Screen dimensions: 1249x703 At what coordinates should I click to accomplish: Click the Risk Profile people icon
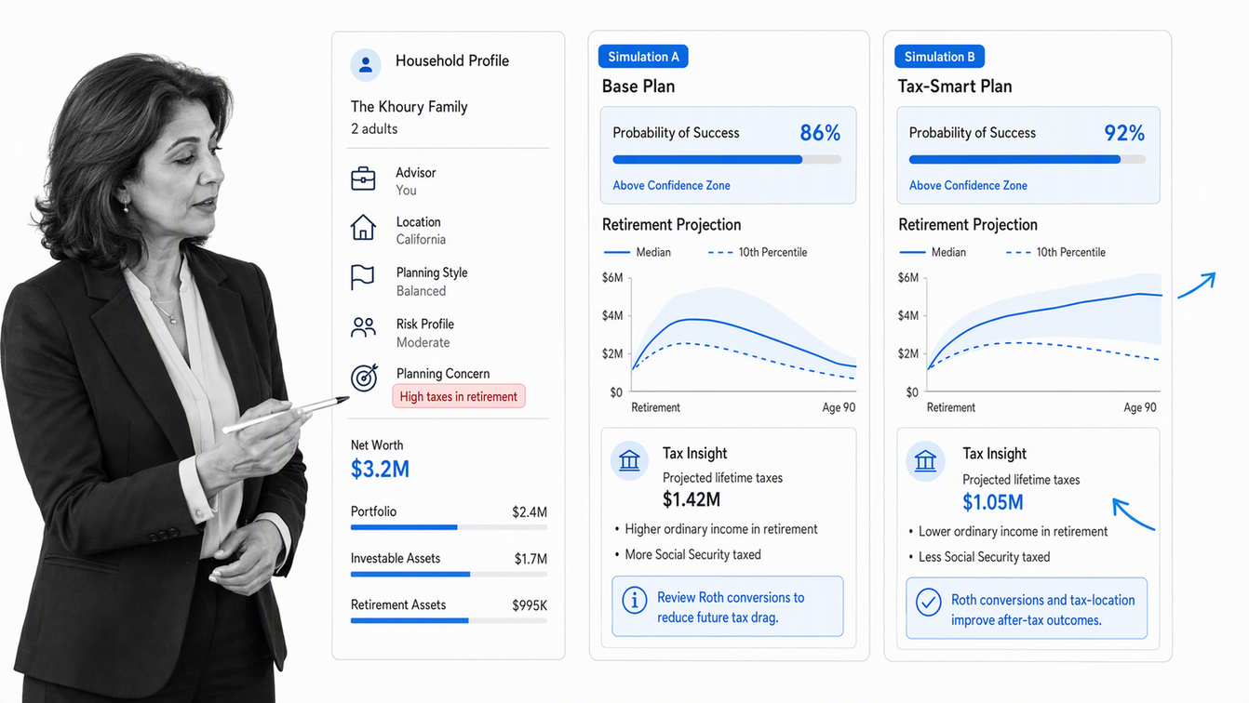[363, 327]
